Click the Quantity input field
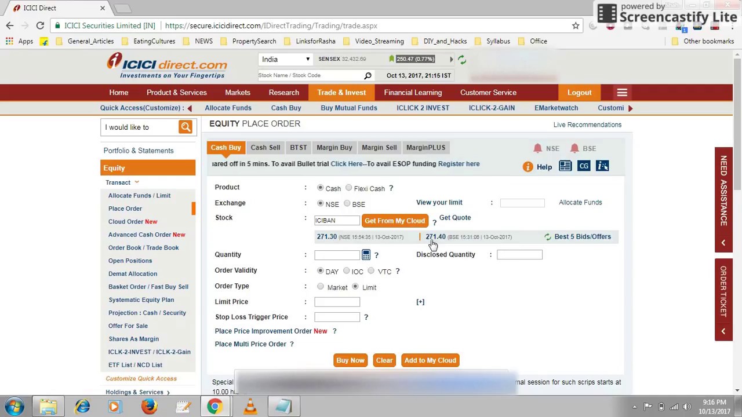This screenshot has height=417, width=742. (337, 255)
